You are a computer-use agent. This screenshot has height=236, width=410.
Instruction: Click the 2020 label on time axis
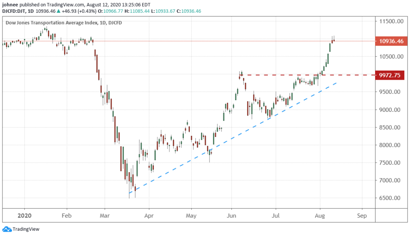(24, 214)
